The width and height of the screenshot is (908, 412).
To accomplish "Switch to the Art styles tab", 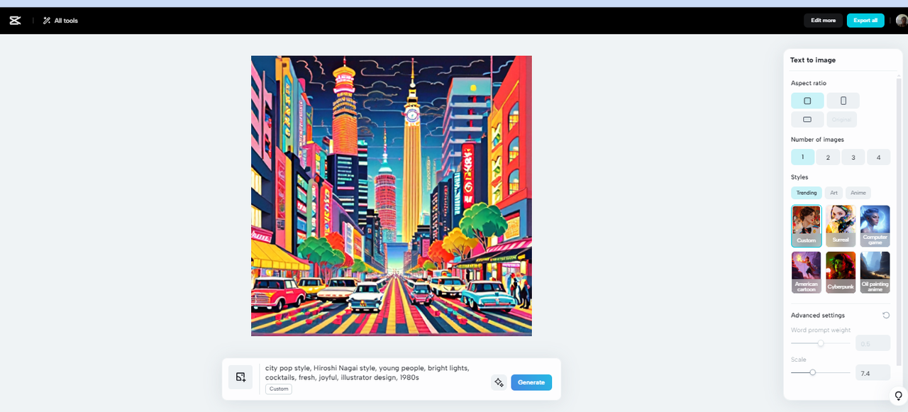I will 834,193.
